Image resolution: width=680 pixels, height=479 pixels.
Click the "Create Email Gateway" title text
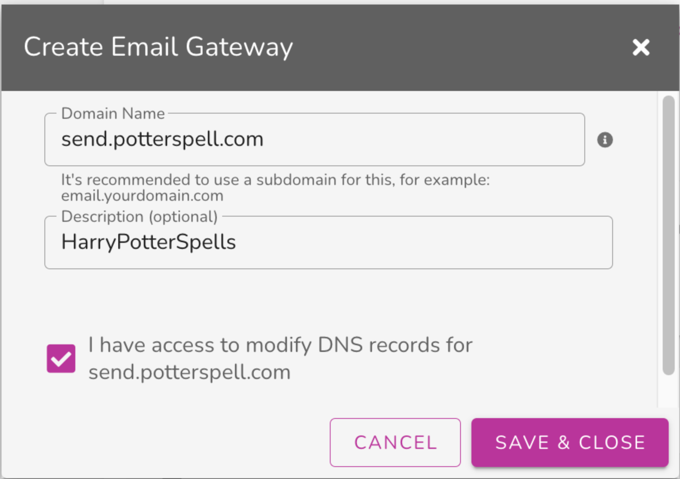pos(158,47)
